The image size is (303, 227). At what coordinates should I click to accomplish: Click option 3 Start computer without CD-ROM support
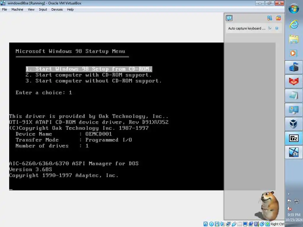(x=94, y=81)
